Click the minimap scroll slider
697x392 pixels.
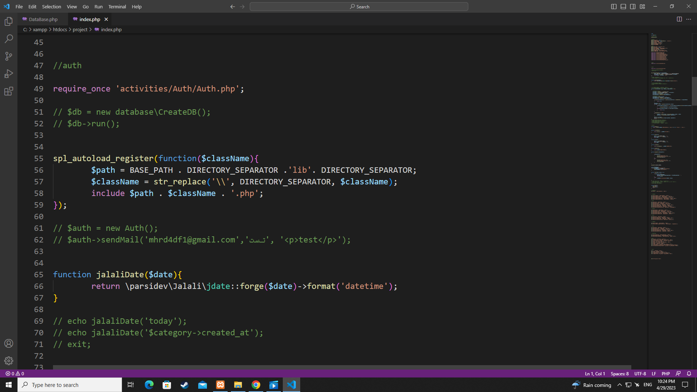point(694,91)
